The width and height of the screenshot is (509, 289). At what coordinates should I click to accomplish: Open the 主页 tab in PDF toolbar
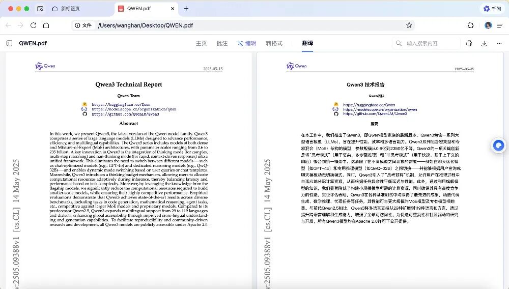[201, 43]
